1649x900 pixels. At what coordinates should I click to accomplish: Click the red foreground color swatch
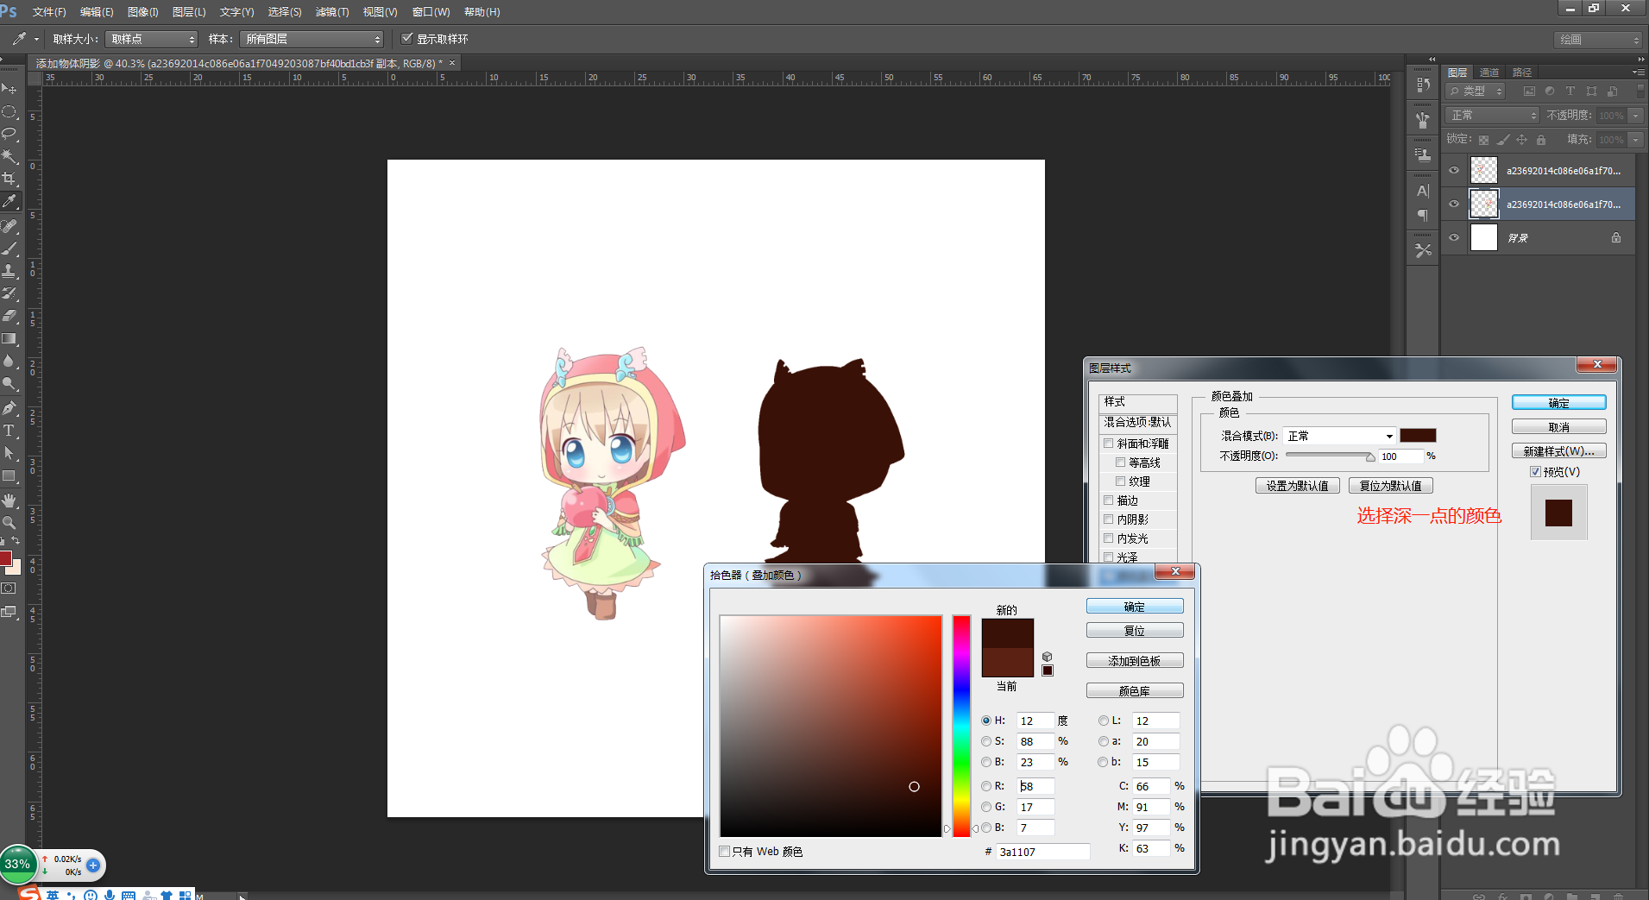(5, 559)
